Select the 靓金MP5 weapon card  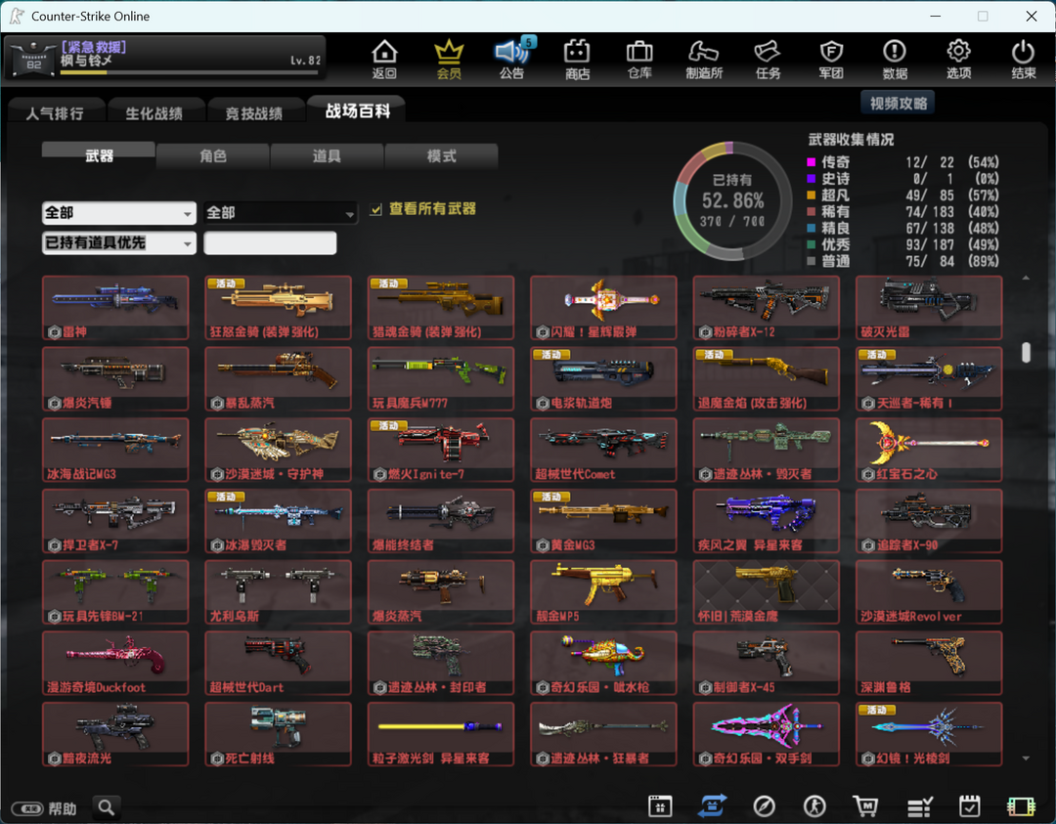coord(603,591)
